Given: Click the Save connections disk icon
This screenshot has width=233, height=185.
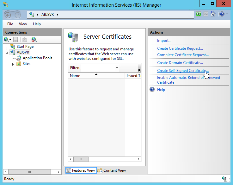Looking at the screenshot, I should pyautogui.click(x=16, y=40).
